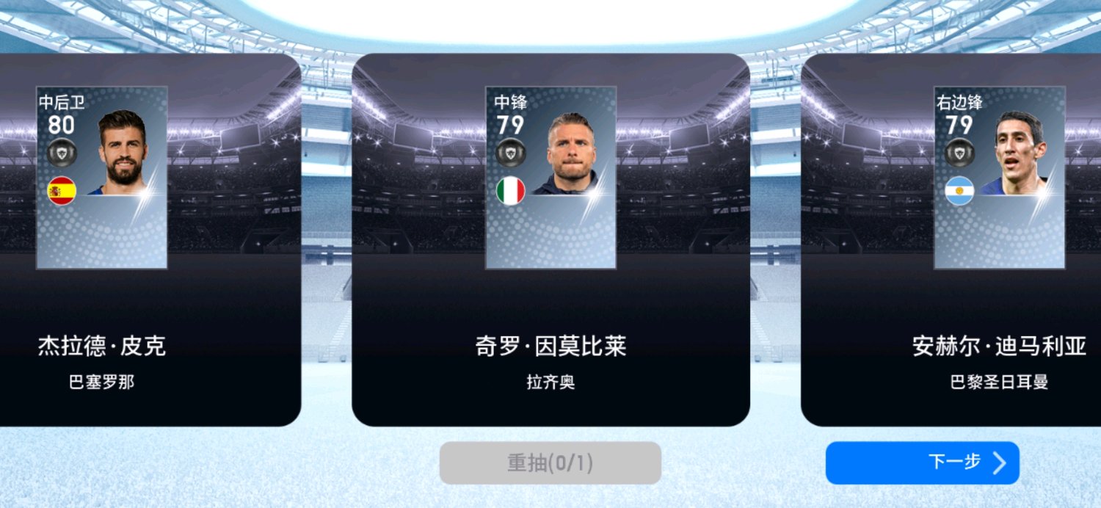Click the Italy flag icon
This screenshot has width=1101, height=508.
coord(511,192)
